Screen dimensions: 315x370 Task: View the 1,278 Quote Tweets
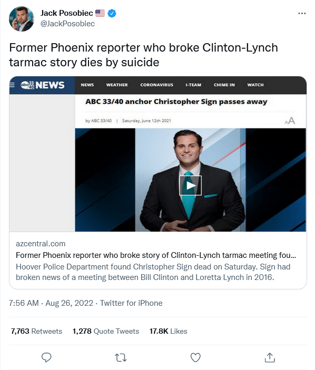(106, 331)
